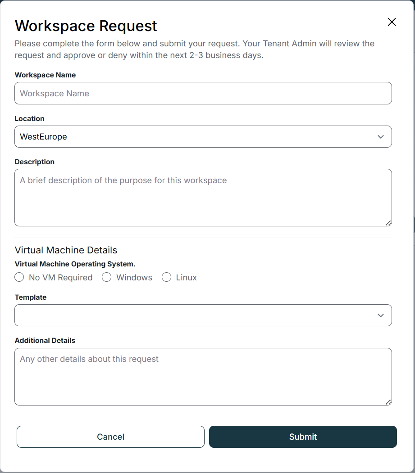Click the Additional Details field label

point(45,341)
